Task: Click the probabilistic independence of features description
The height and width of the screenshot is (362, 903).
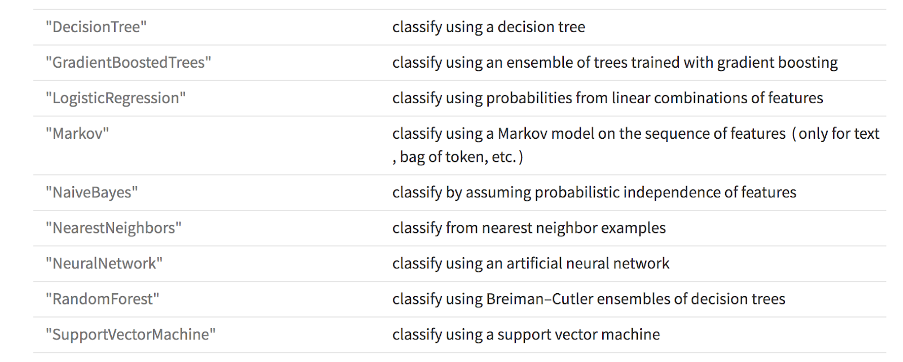Action: point(594,192)
